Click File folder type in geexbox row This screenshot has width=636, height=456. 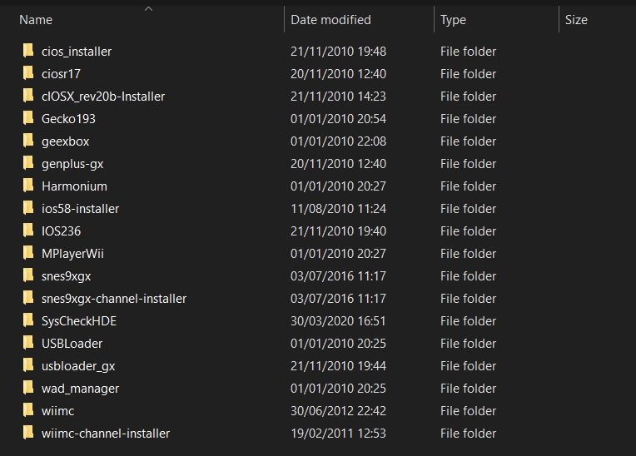(468, 141)
